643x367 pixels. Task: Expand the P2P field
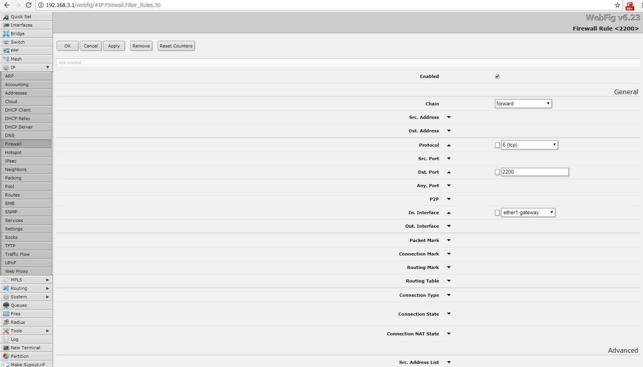pyautogui.click(x=449, y=199)
